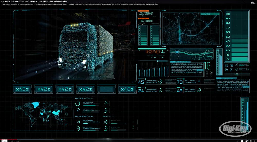Image resolution: width=257 pixels, height=142 pixels.
Task: Click the location marker on the route map
Action: (x=177, y=52)
